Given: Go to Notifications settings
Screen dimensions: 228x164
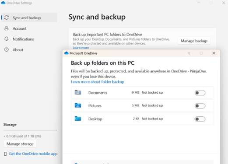Looking at the screenshot, I should pyautogui.click(x=23, y=39).
